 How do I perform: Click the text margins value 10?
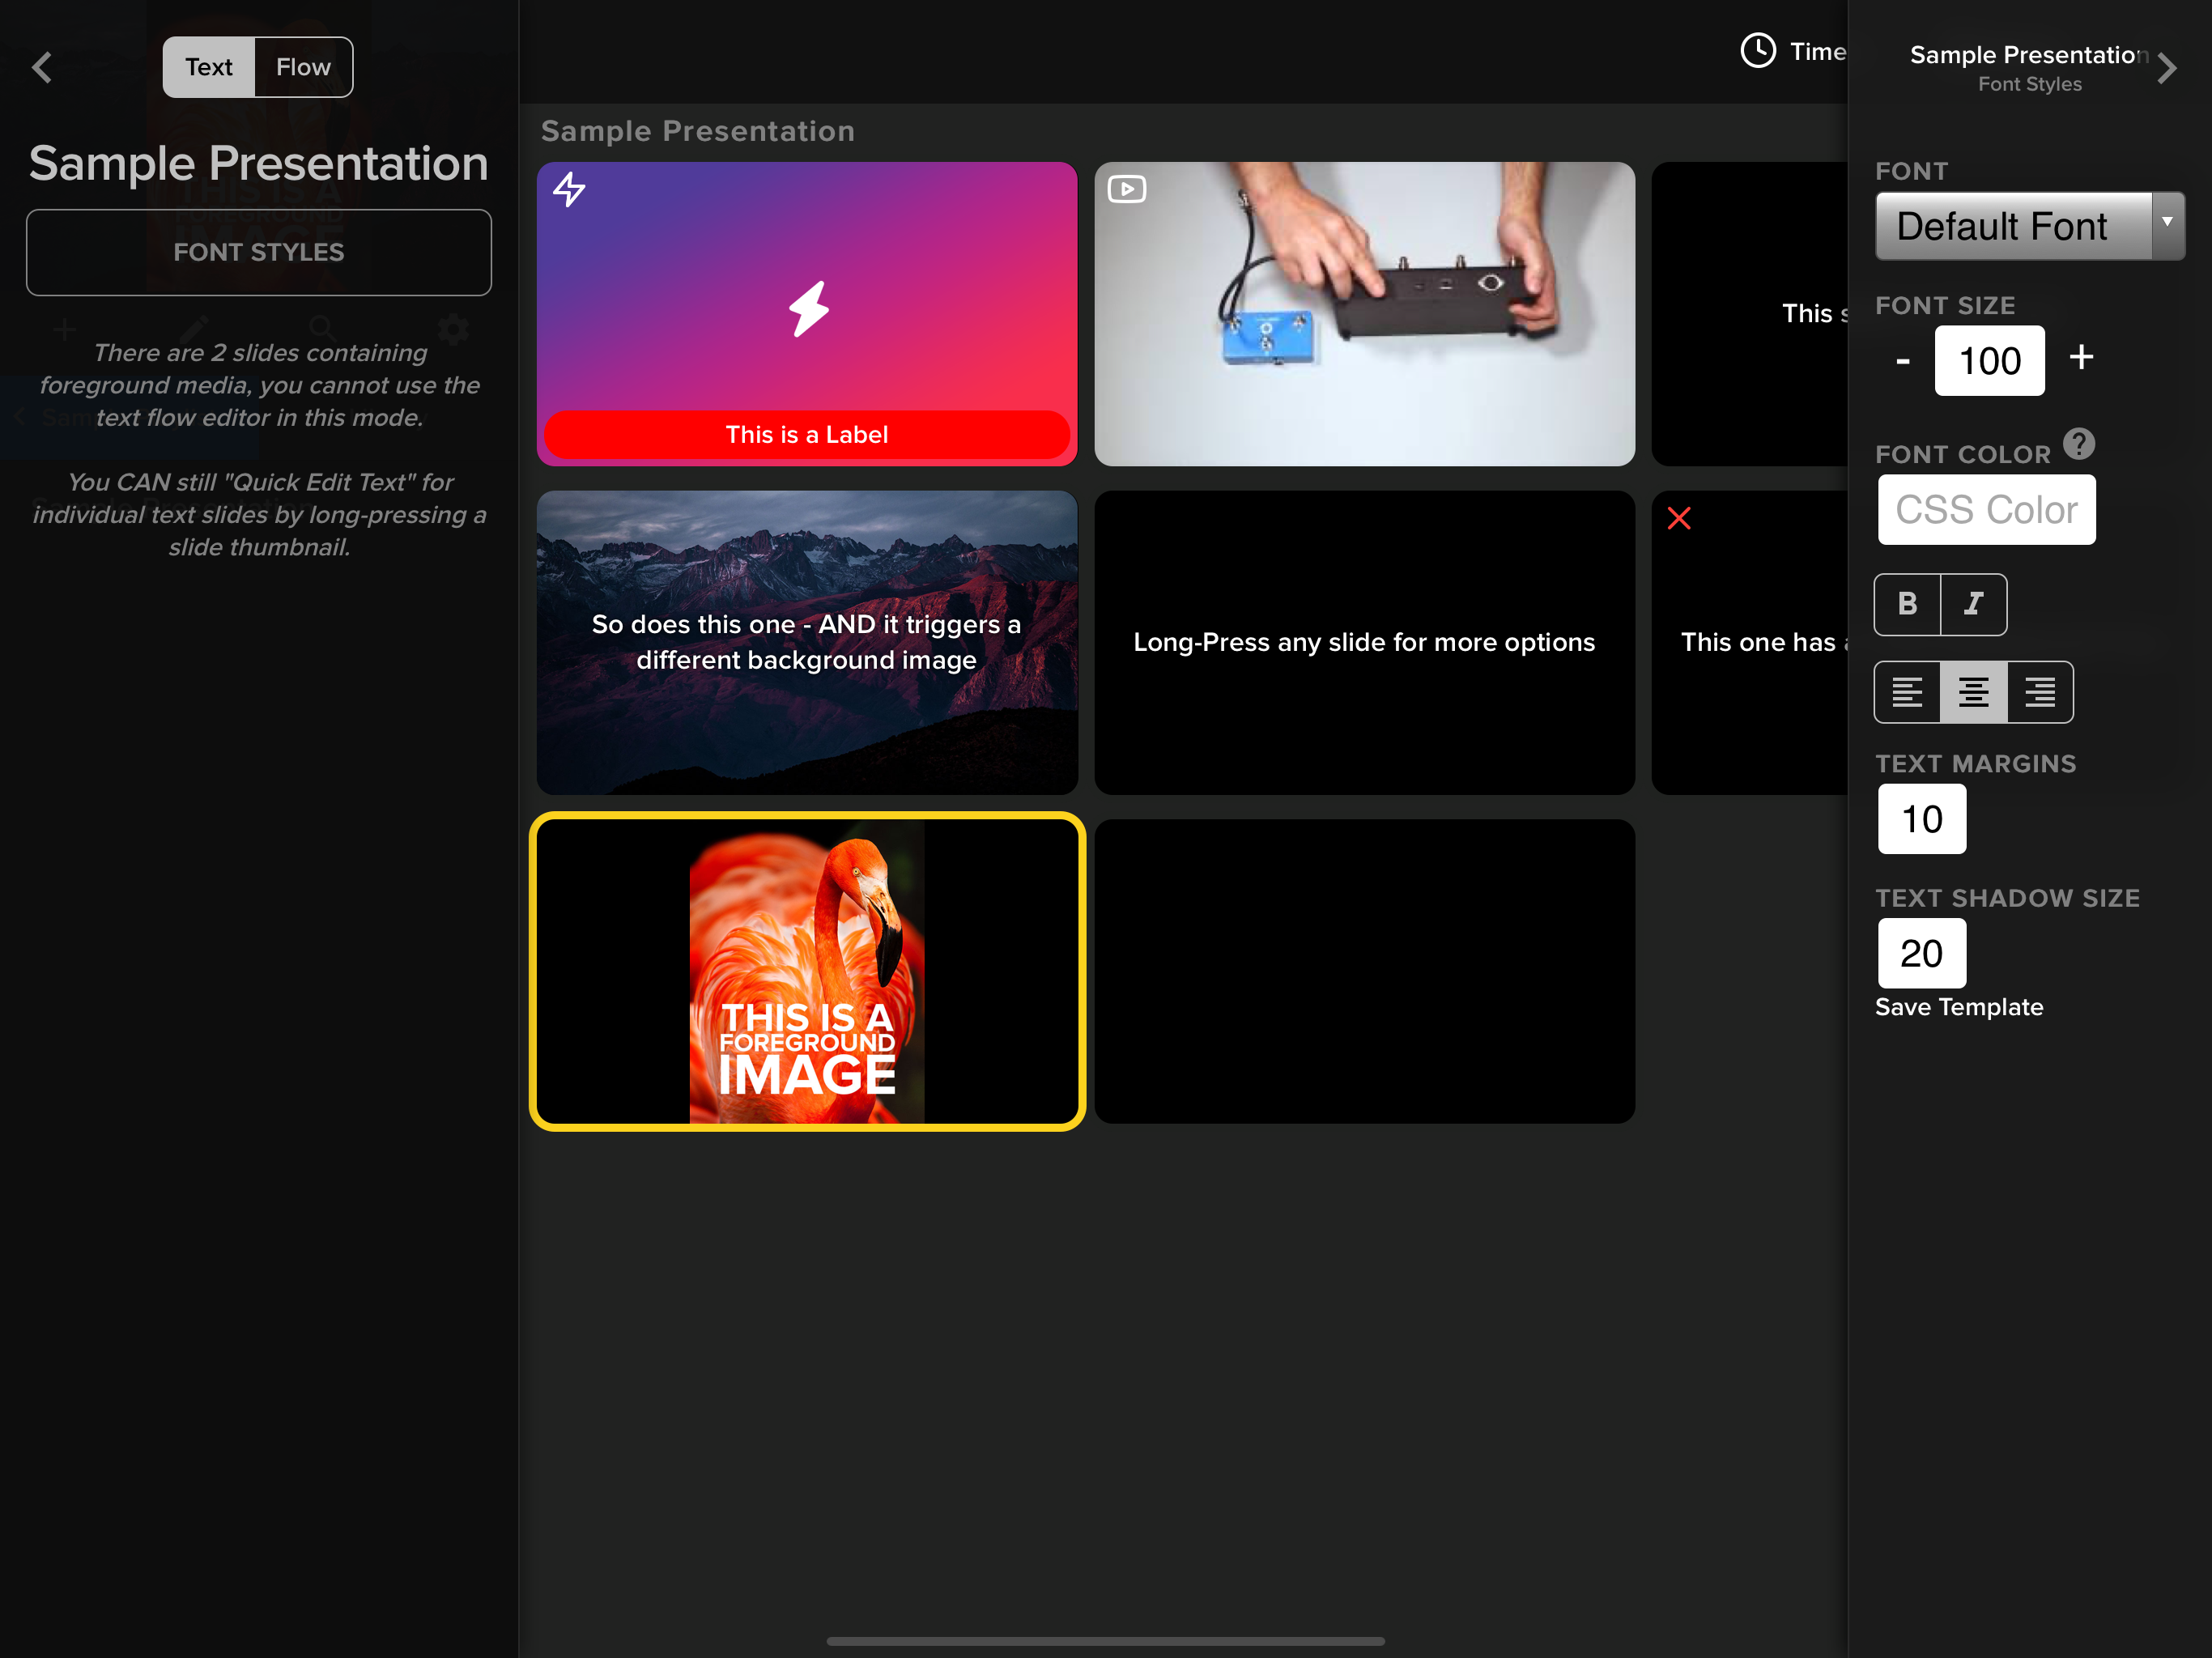(x=1921, y=819)
